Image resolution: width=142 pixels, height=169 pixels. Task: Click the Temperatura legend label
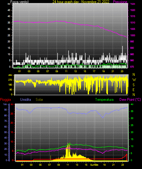(x=105, y=100)
